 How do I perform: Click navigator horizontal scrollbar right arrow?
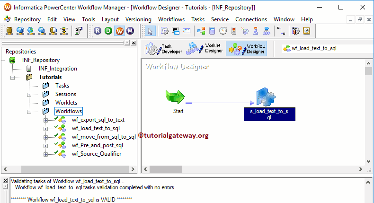coord(133,169)
